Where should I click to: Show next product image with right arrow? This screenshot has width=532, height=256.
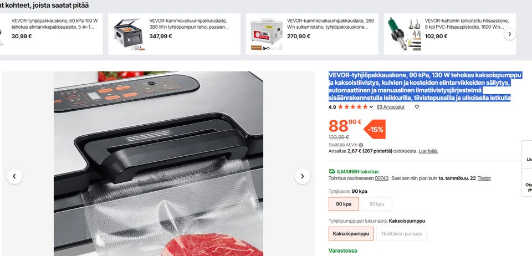pos(303,176)
